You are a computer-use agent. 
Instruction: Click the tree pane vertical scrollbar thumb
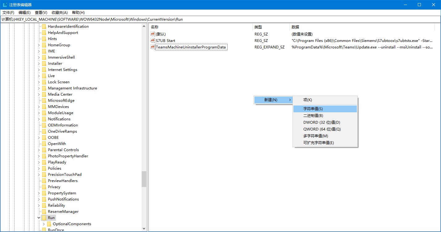[144, 179]
